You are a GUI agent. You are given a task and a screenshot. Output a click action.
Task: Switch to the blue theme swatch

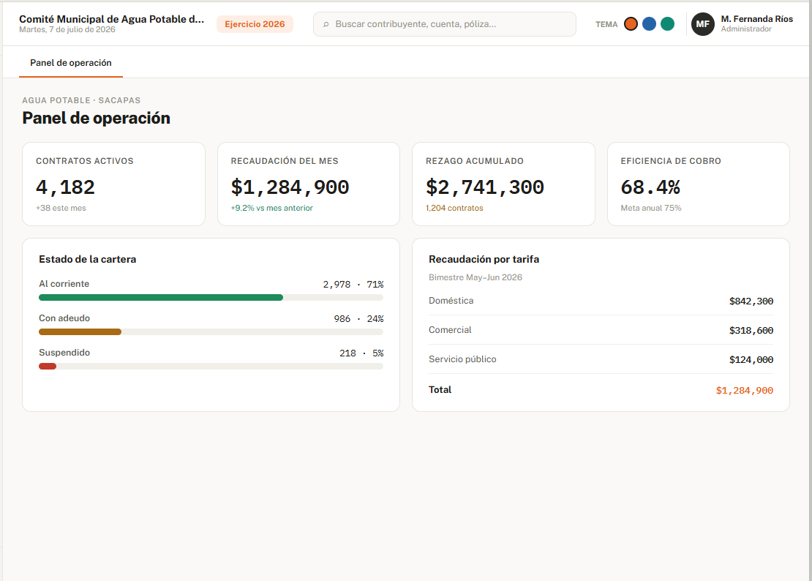pyautogui.click(x=649, y=24)
